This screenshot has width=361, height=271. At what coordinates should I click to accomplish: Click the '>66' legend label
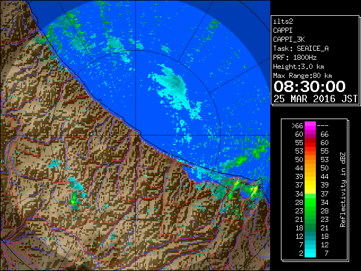click(297, 126)
